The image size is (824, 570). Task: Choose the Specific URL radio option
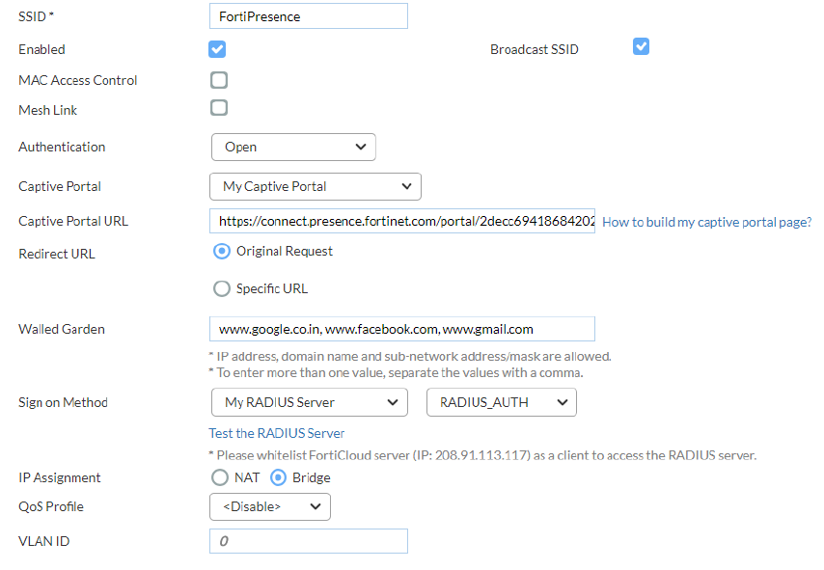coord(222,288)
